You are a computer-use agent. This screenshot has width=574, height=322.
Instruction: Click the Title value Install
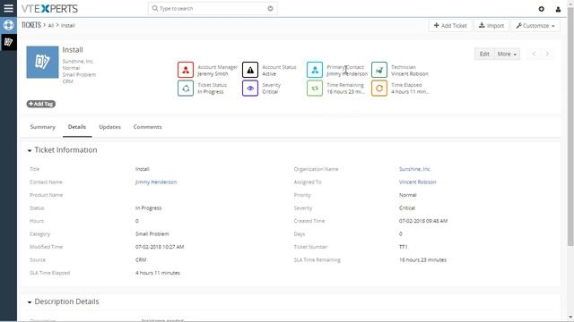pyautogui.click(x=143, y=169)
